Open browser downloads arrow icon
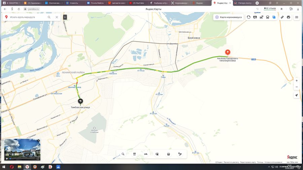 coord(298,9)
